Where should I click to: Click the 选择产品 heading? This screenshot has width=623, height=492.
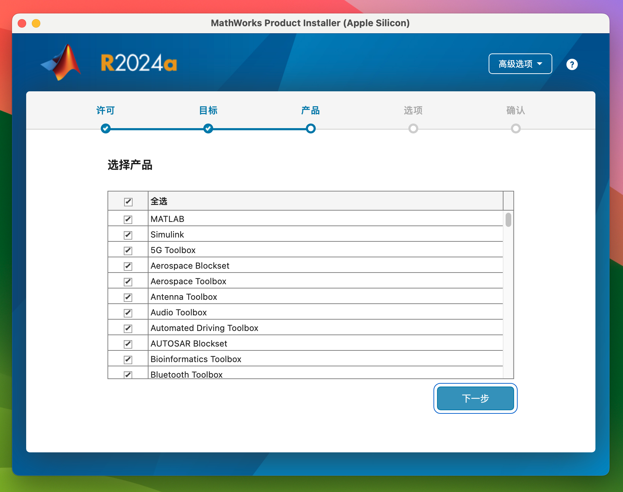(x=130, y=165)
